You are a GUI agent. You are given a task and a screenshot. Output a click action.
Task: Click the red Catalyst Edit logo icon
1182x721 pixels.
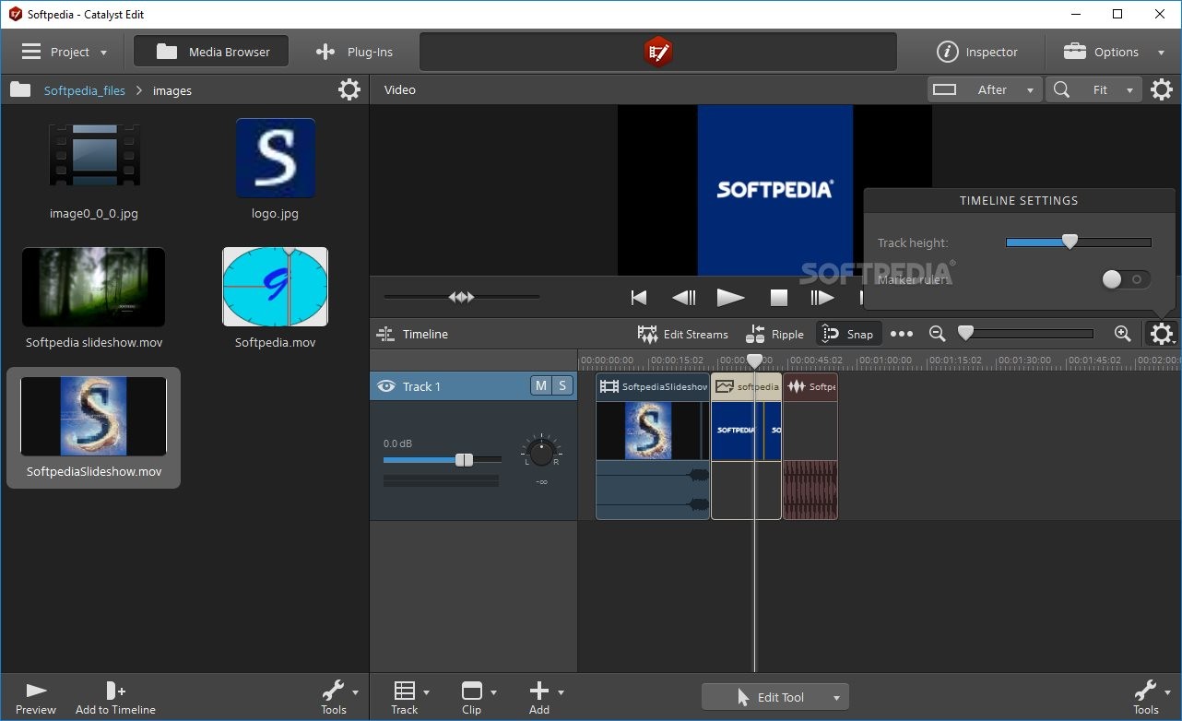pos(657,52)
